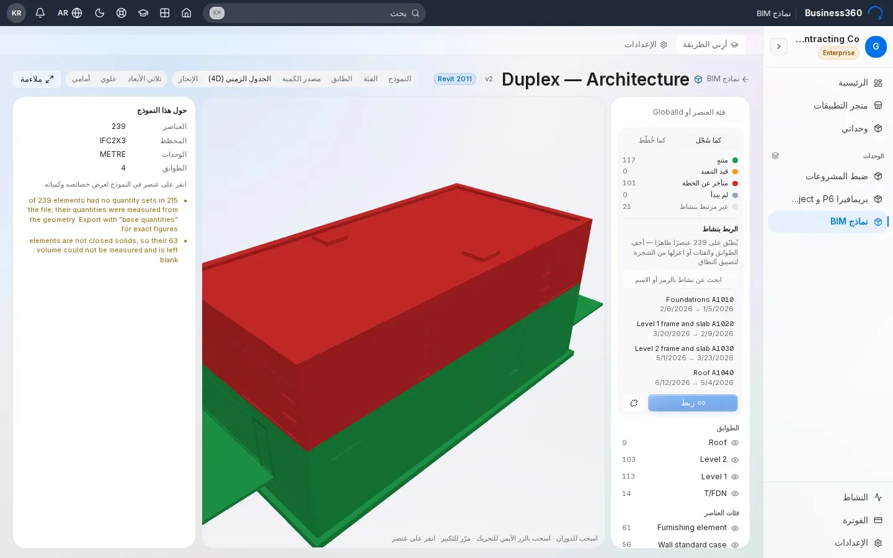Open the help lifebuoy icon

pos(122,13)
